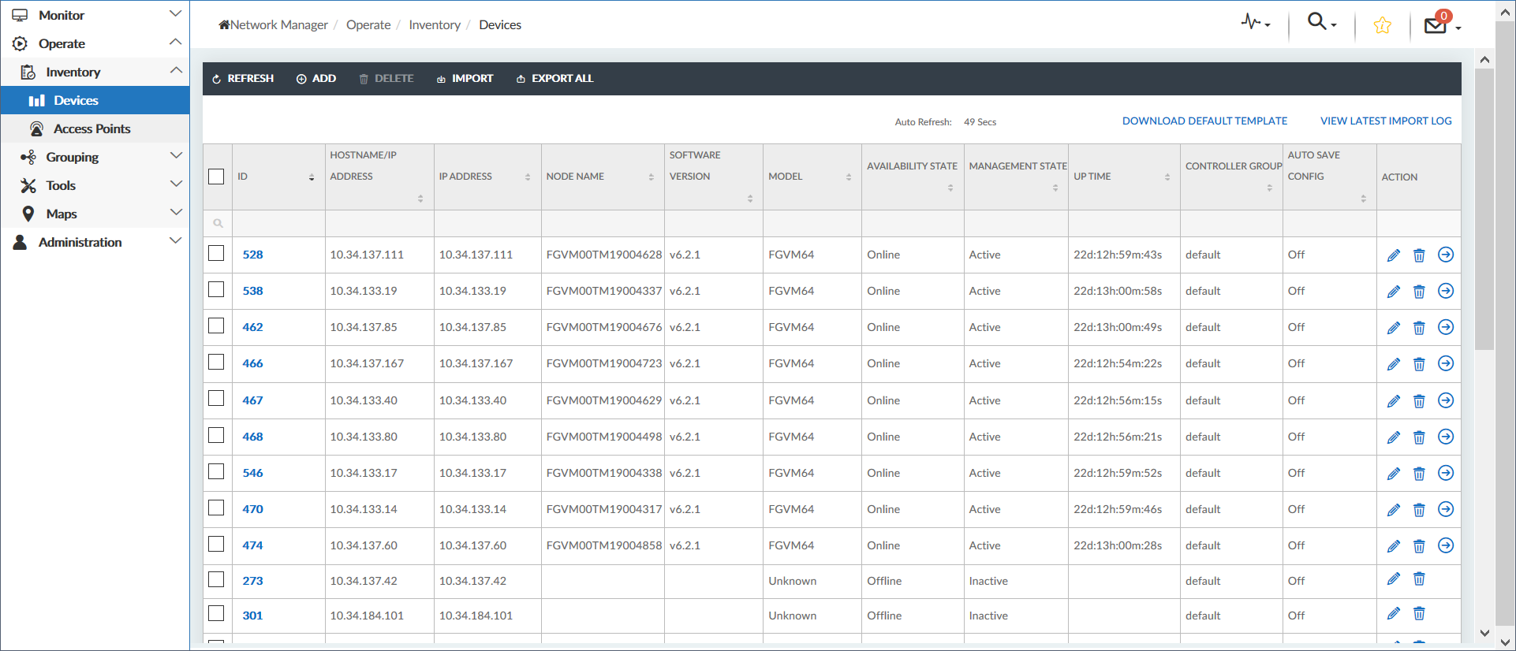Edit device 528 with pencil icon
This screenshot has height=651, width=1516.
coord(1394,255)
